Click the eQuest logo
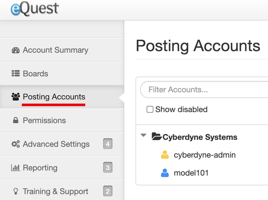Image resolution: width=268 pixels, height=200 pixels. tap(34, 8)
